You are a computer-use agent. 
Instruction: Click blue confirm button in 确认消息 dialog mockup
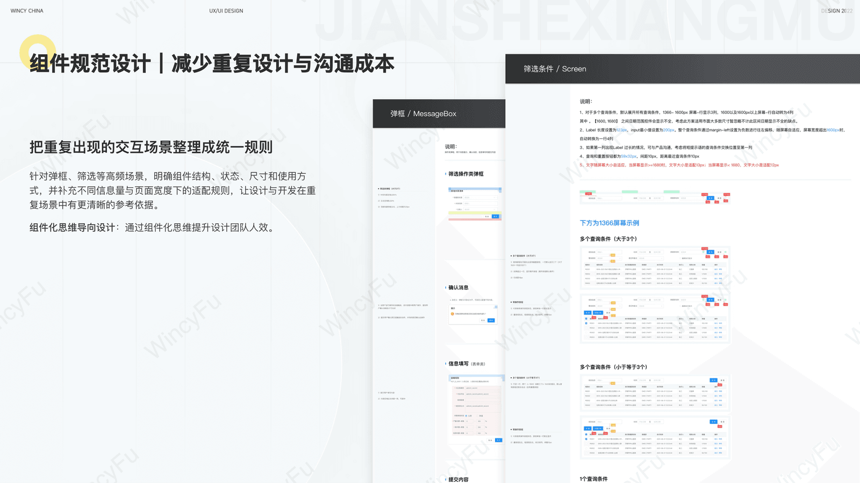coord(491,320)
